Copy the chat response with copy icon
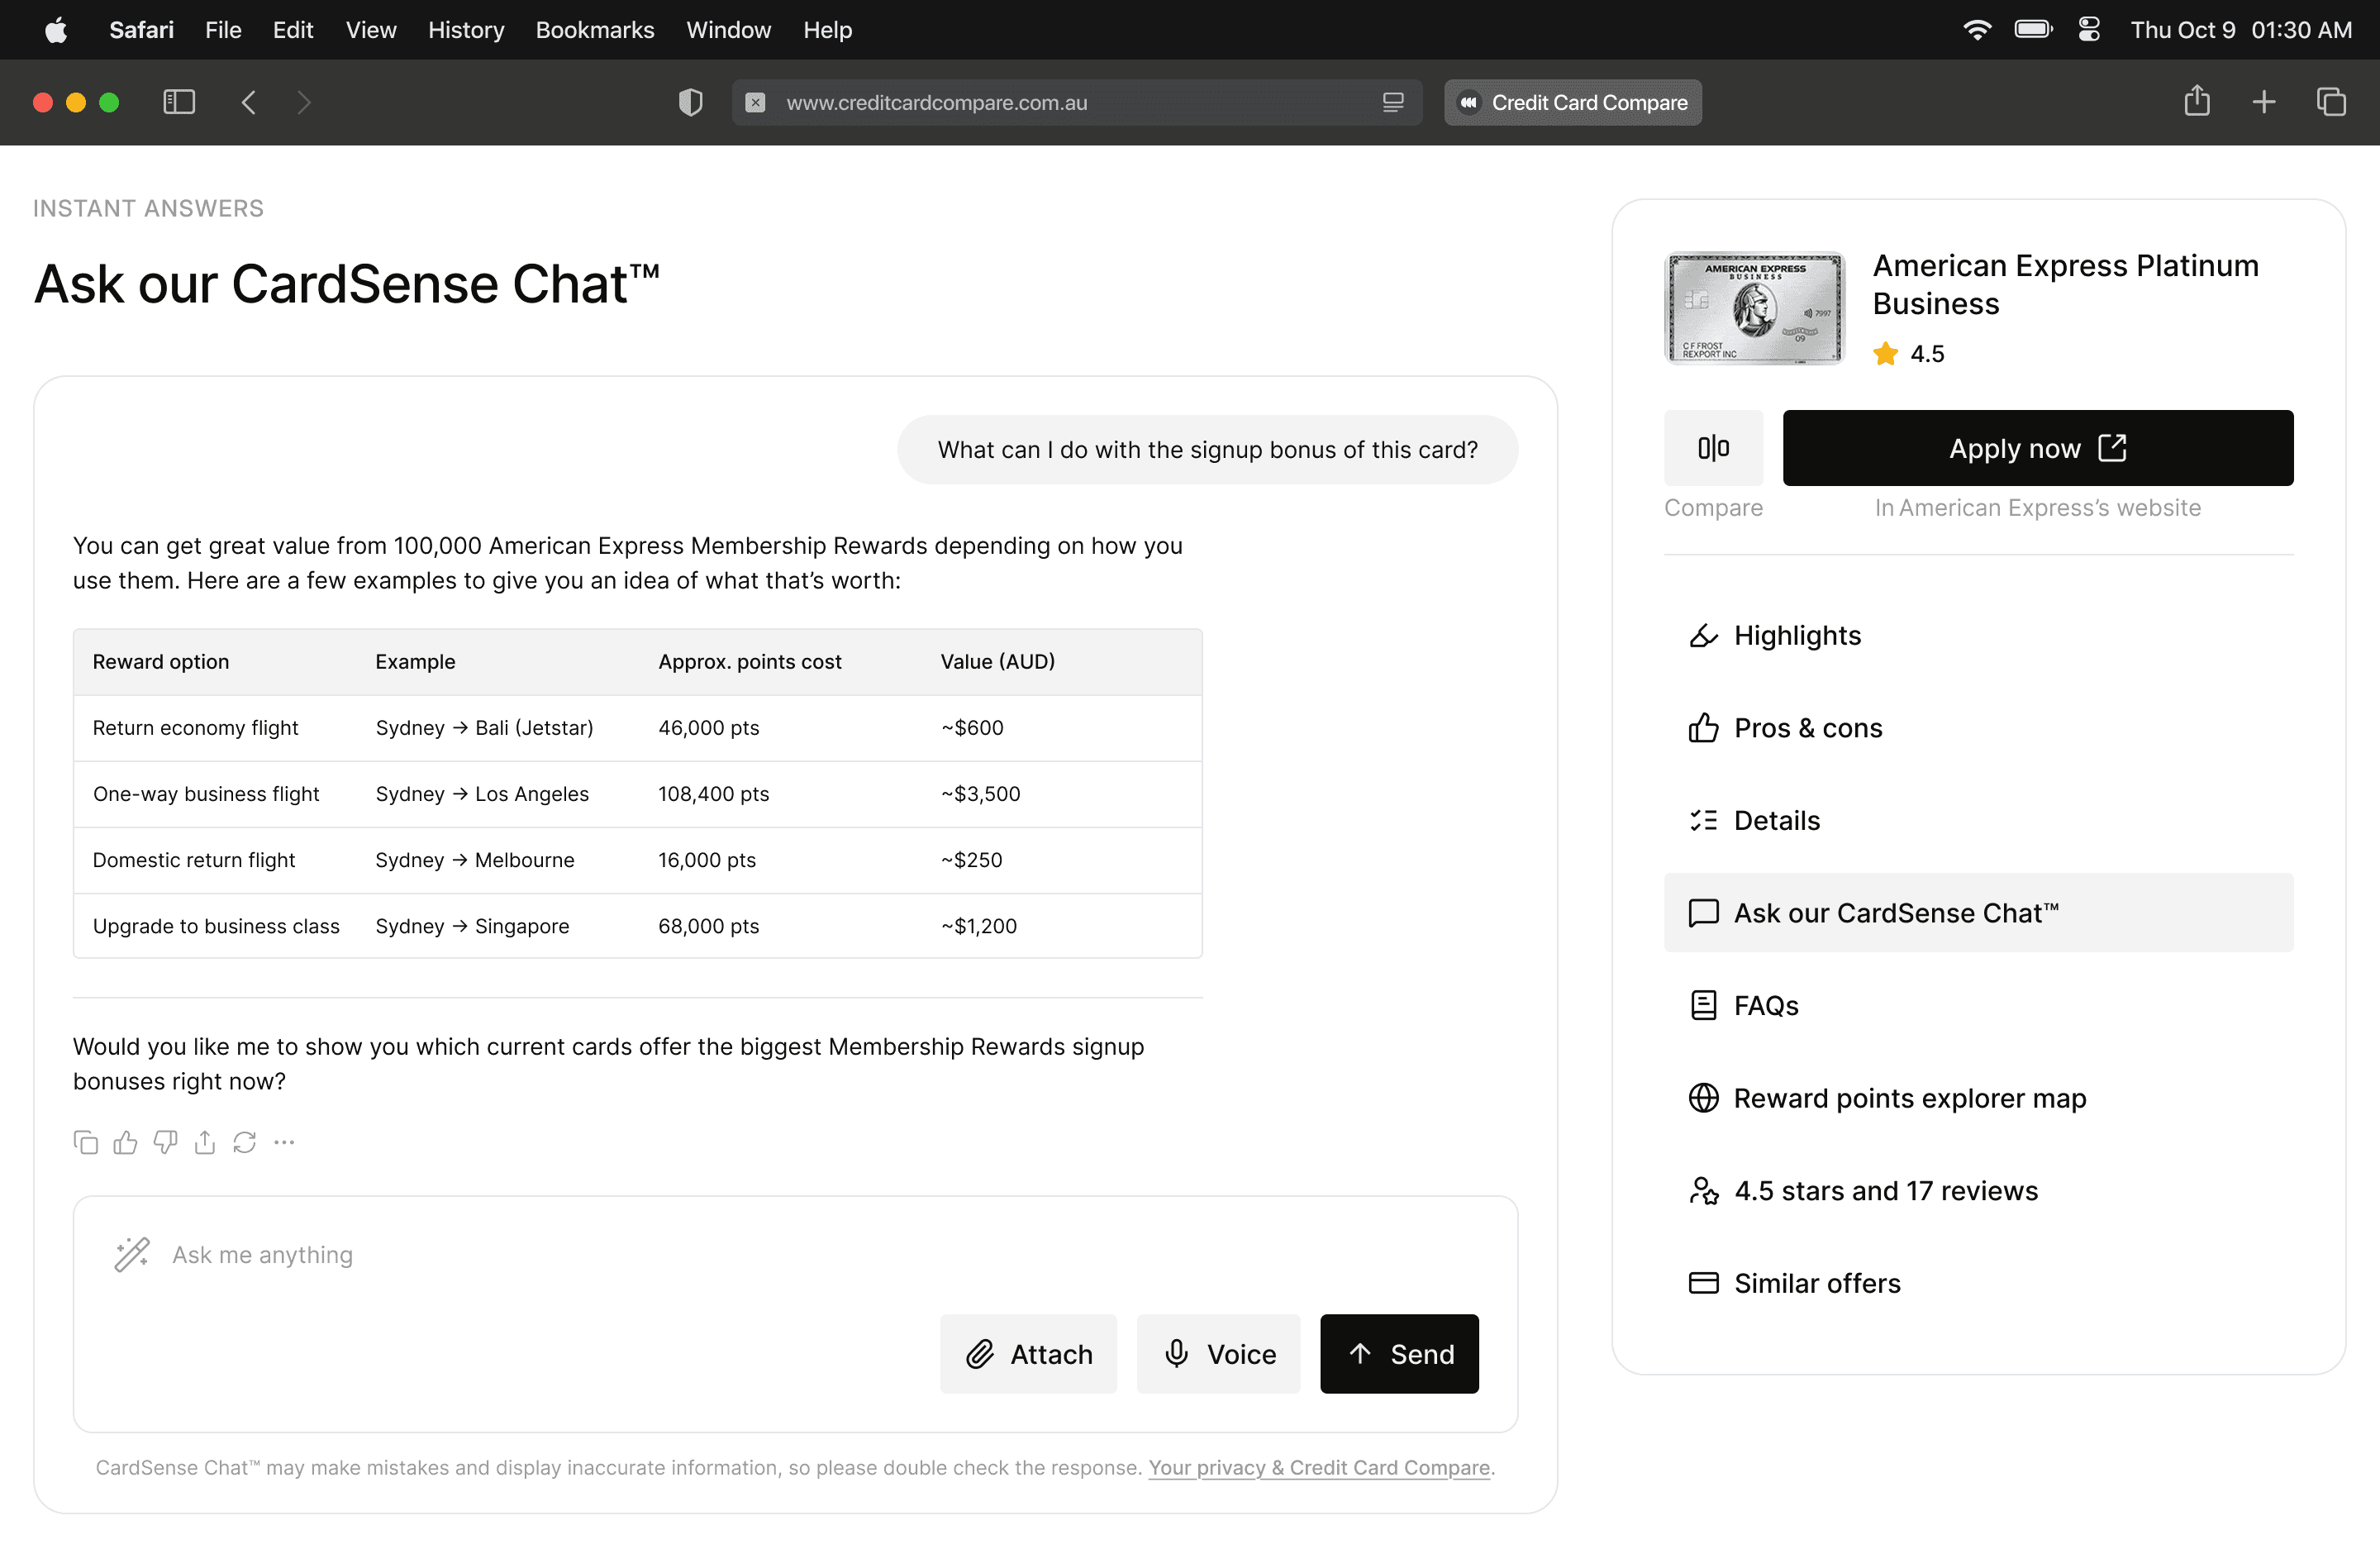 click(x=86, y=1142)
